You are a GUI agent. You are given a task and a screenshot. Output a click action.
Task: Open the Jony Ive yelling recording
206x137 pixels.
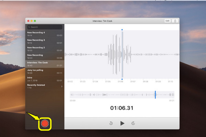pos(45,71)
